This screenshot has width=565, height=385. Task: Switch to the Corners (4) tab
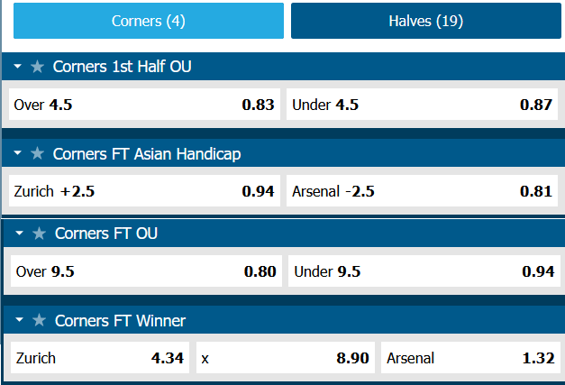point(149,21)
